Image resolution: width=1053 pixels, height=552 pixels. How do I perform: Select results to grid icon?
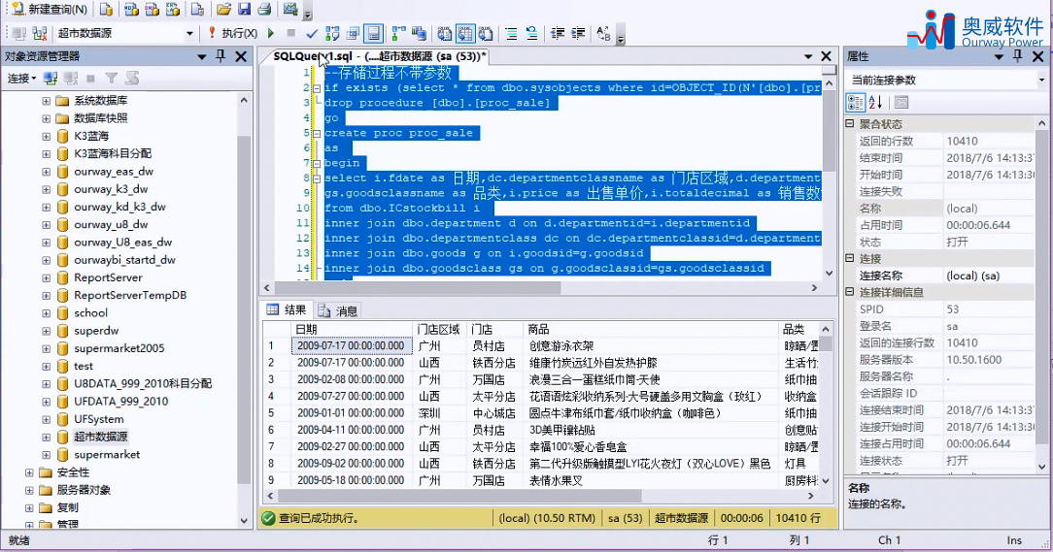click(x=465, y=33)
